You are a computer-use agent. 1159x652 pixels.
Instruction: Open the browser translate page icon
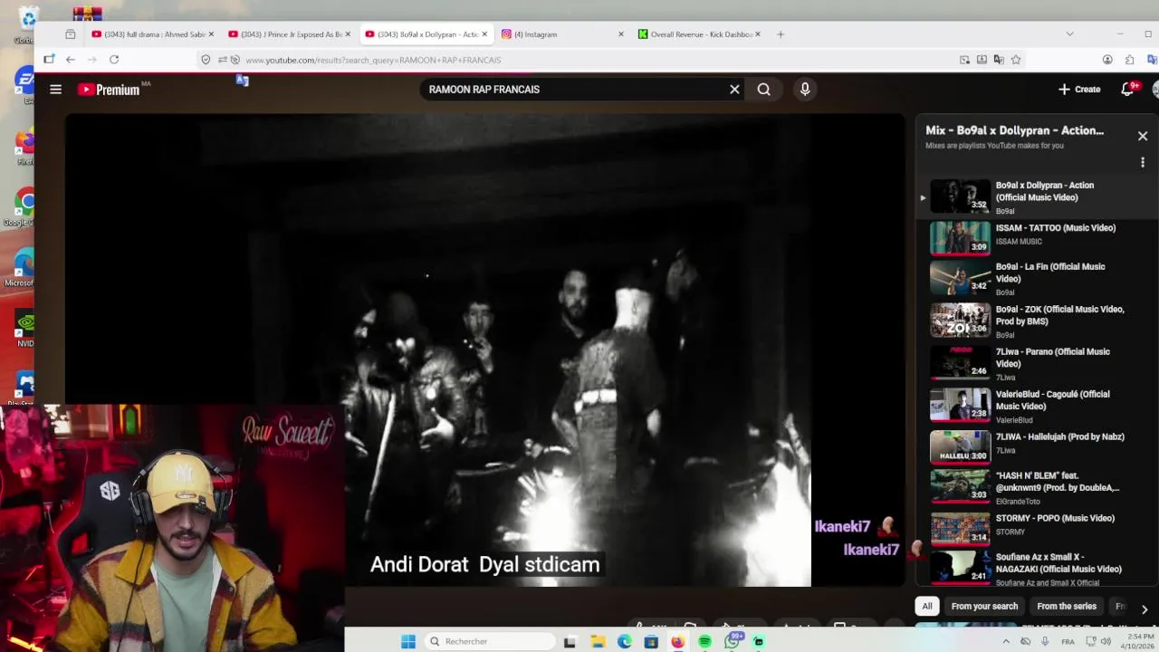999,60
